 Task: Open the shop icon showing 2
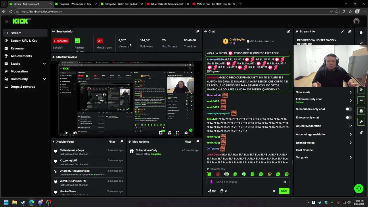coord(223,191)
